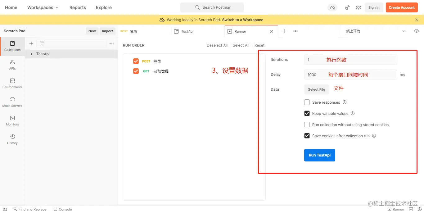Open the help question mark icon
424x213 pixels.
click(x=419, y=209)
